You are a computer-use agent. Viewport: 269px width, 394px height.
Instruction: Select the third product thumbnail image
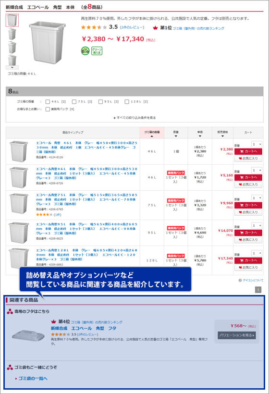click(x=12, y=48)
